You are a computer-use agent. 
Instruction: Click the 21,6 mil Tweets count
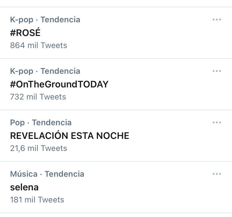(38, 148)
